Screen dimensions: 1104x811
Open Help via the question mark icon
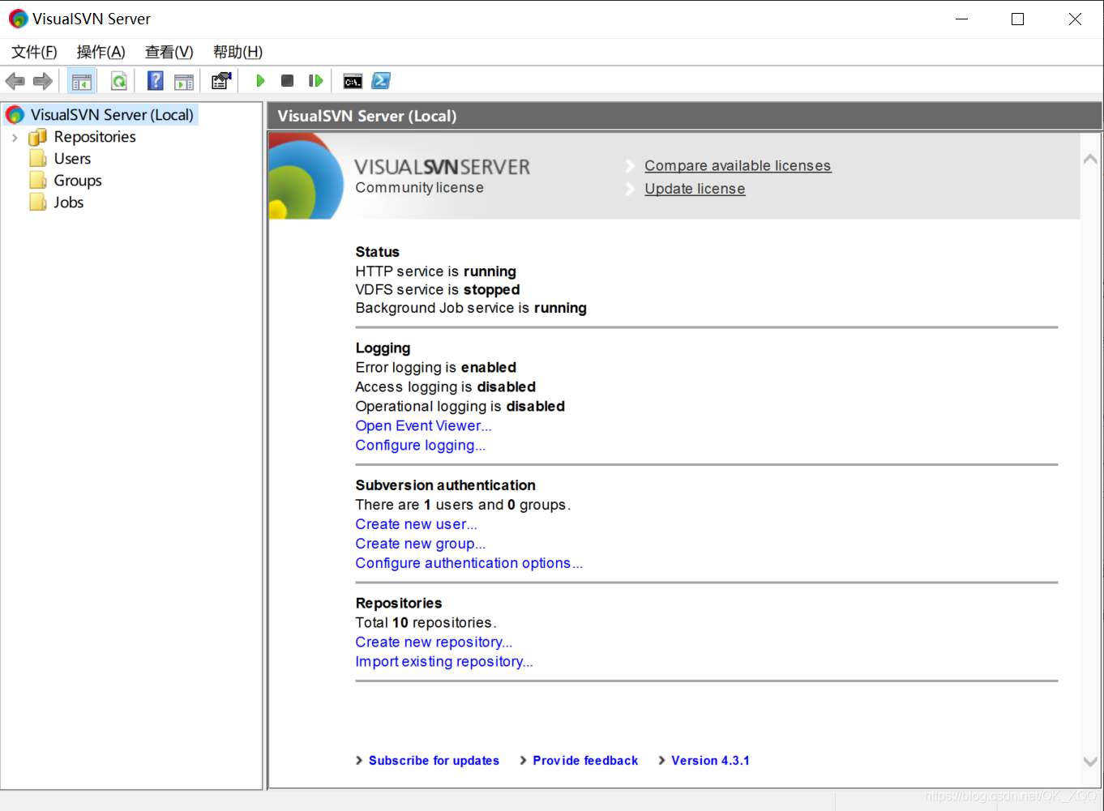[x=155, y=81]
